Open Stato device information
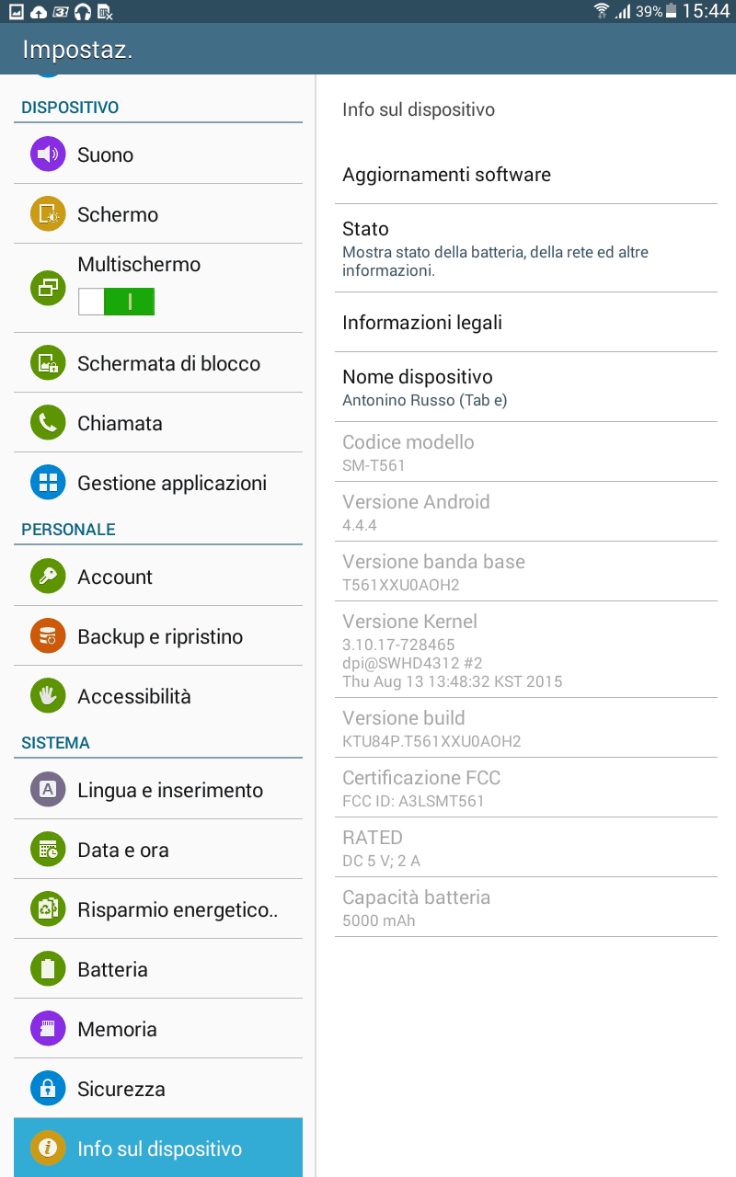 [525, 248]
